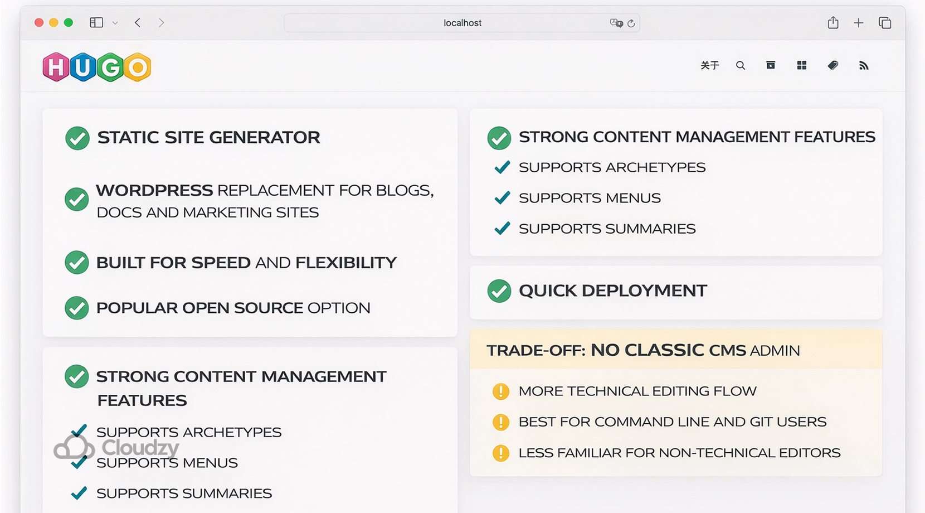This screenshot has width=925, height=513.
Task: Click inside the localhost address bar
Action: (x=461, y=23)
